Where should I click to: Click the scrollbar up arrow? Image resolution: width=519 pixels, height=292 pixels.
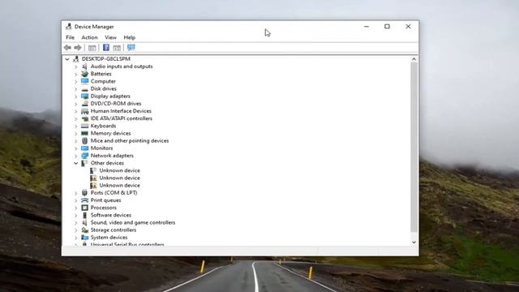coord(414,59)
